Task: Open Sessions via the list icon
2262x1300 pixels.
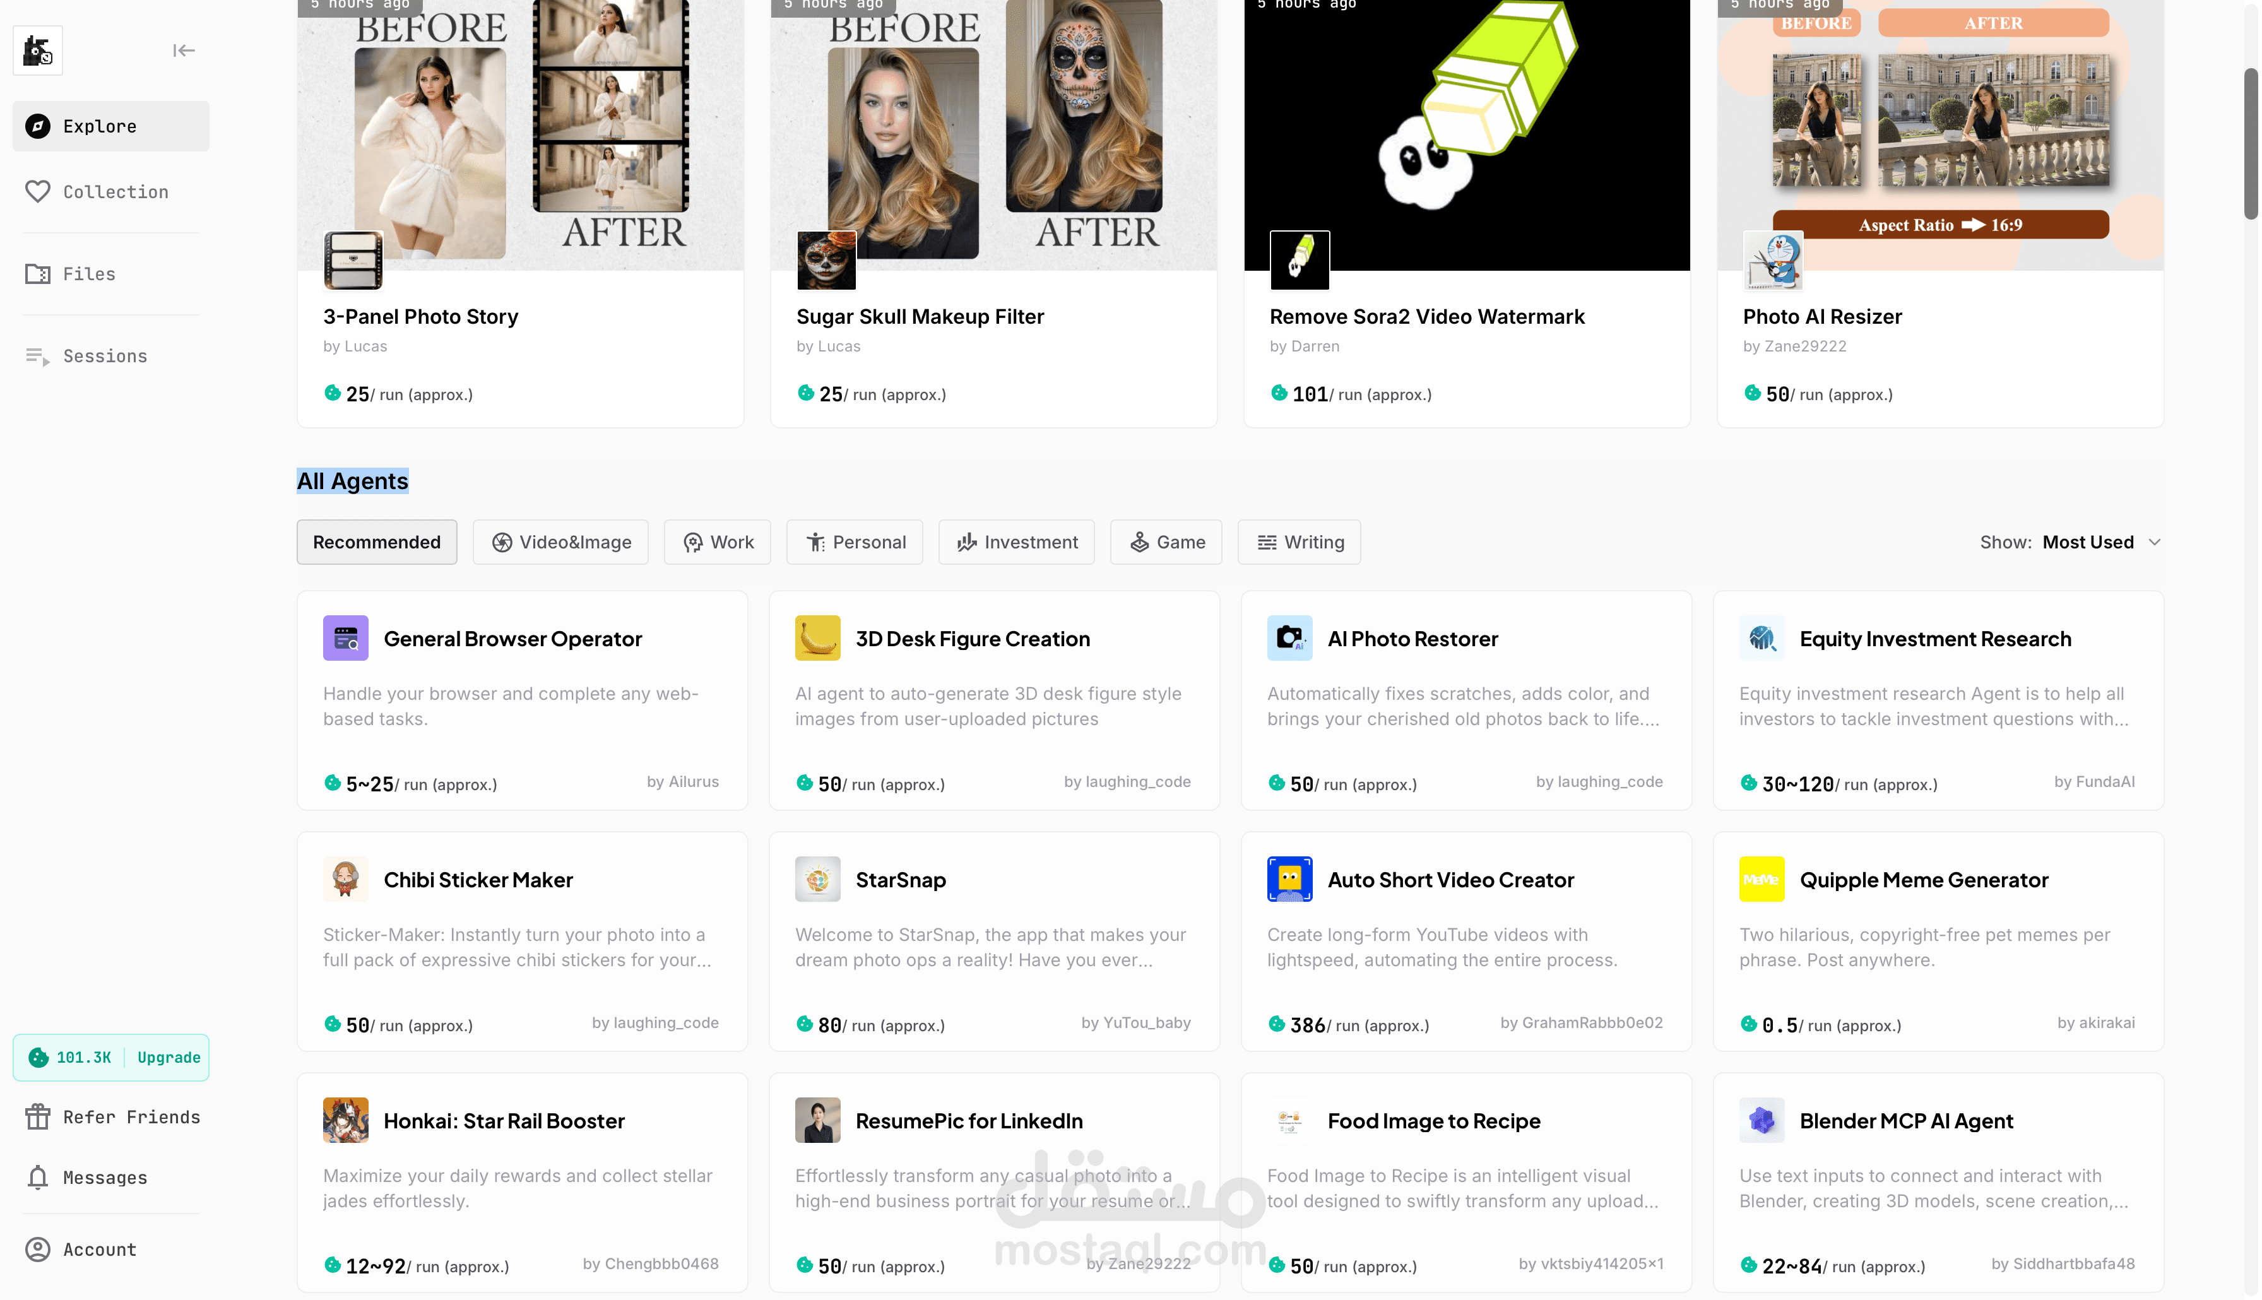Action: coord(37,357)
